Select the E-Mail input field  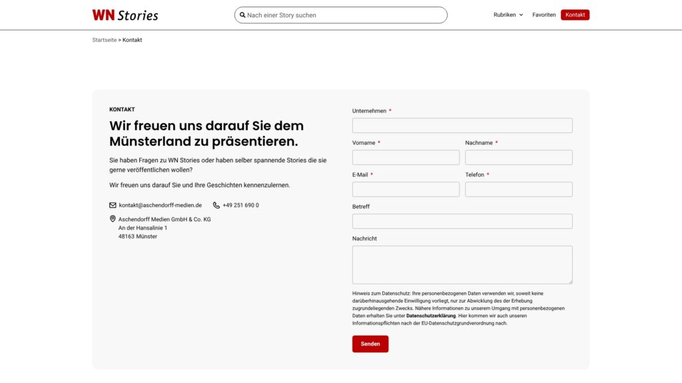405,189
